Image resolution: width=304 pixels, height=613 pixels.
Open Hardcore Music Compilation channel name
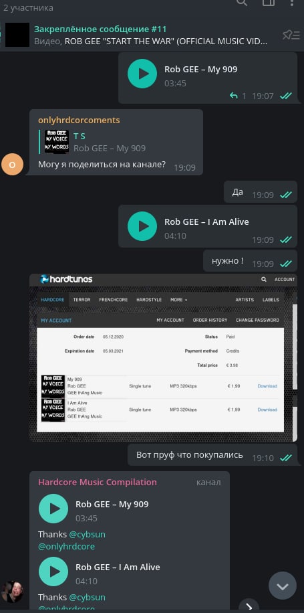coord(97,482)
